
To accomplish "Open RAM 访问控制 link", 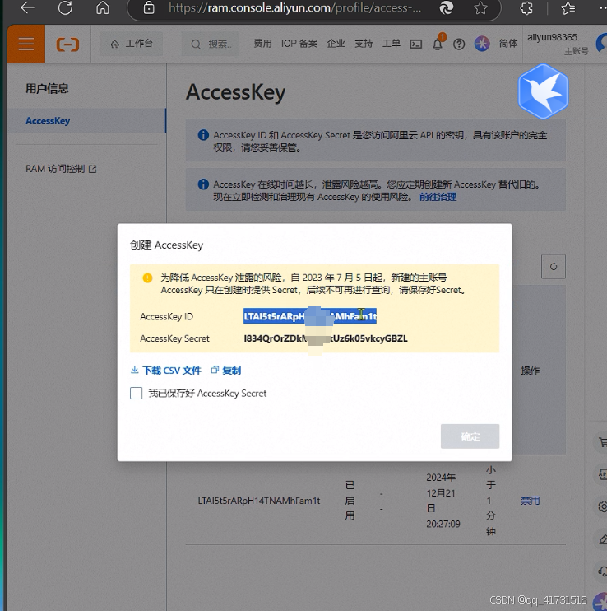I will (x=61, y=169).
